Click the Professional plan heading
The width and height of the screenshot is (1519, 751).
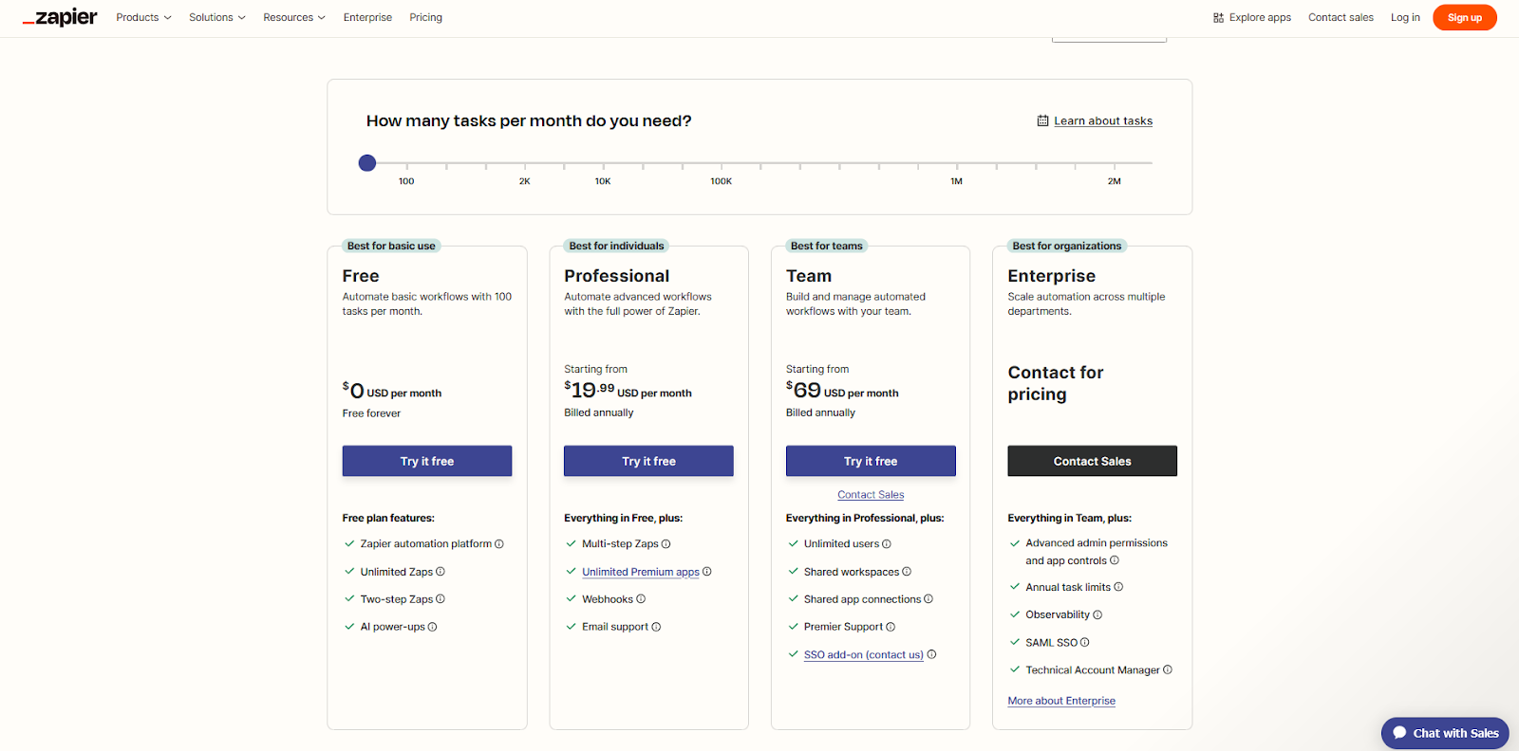pyautogui.click(x=617, y=276)
